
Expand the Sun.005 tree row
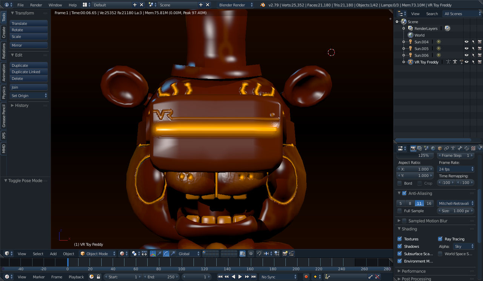pos(403,48)
